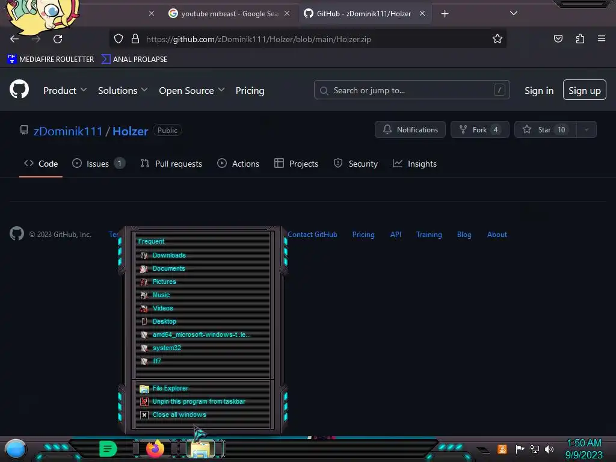The image size is (616, 462).
Task: Open Videos in the jump list
Action: click(203, 309)
